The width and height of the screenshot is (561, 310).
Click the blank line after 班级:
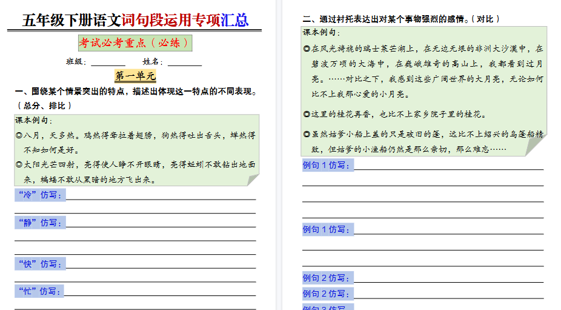pyautogui.click(x=108, y=62)
